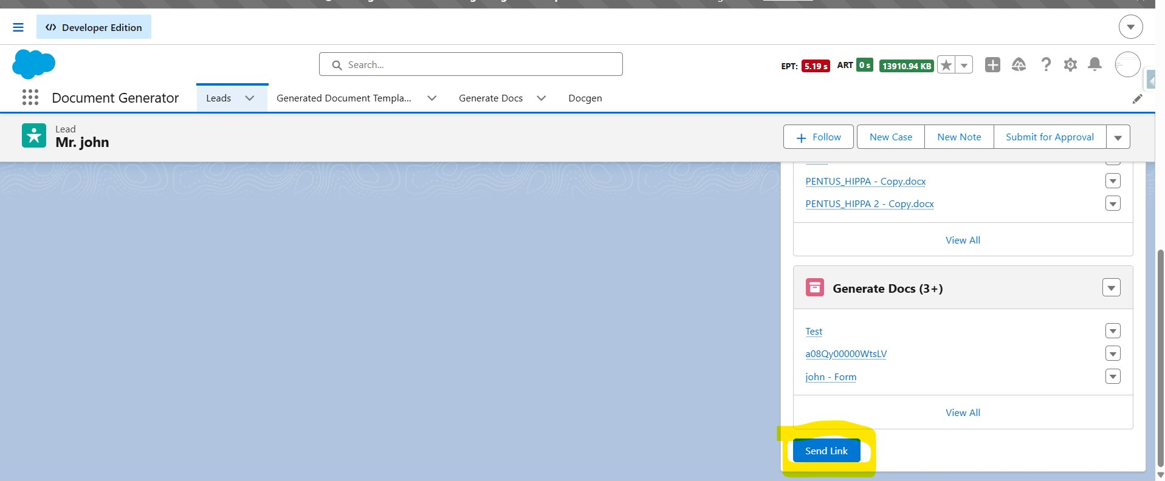Click the Generate Docs related list icon
This screenshot has height=481, width=1165.
(x=815, y=287)
